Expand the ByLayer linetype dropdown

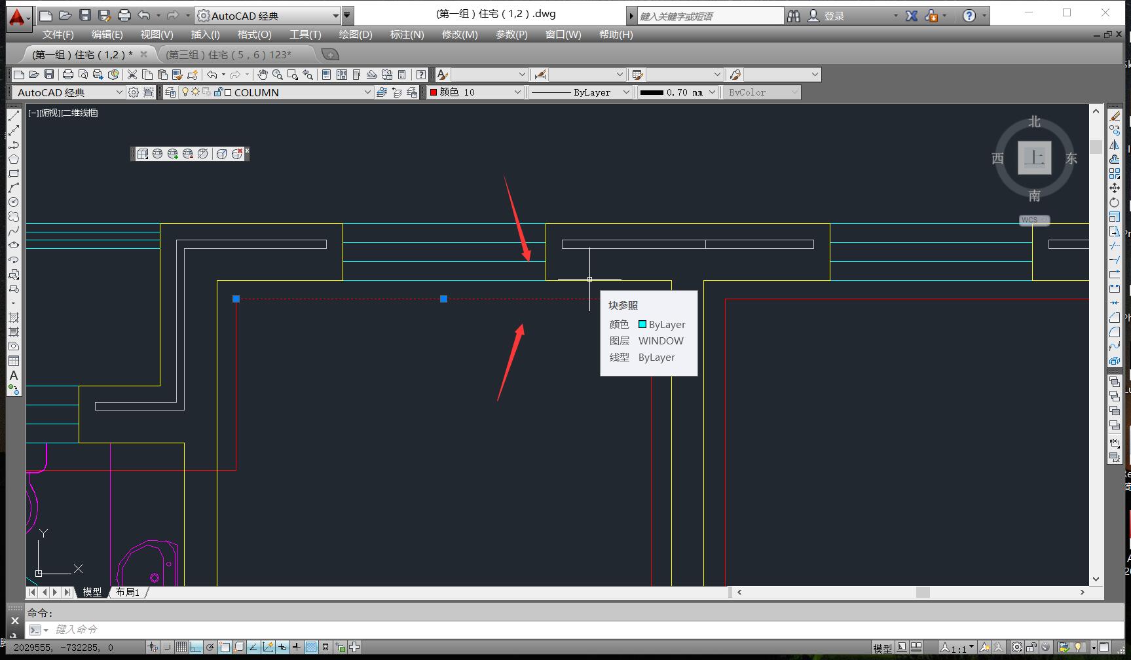click(625, 92)
